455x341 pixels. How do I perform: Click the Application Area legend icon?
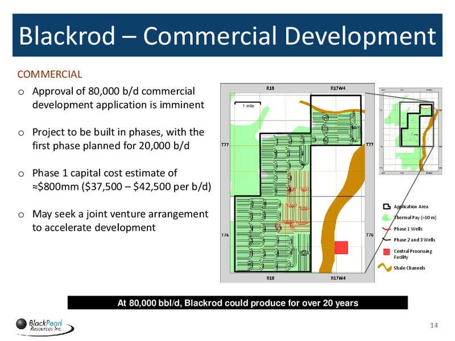coord(387,206)
